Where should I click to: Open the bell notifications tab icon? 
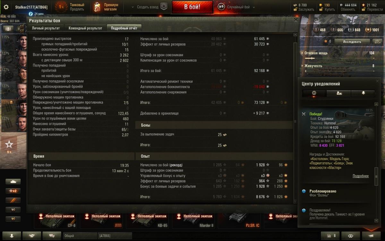coord(363,93)
